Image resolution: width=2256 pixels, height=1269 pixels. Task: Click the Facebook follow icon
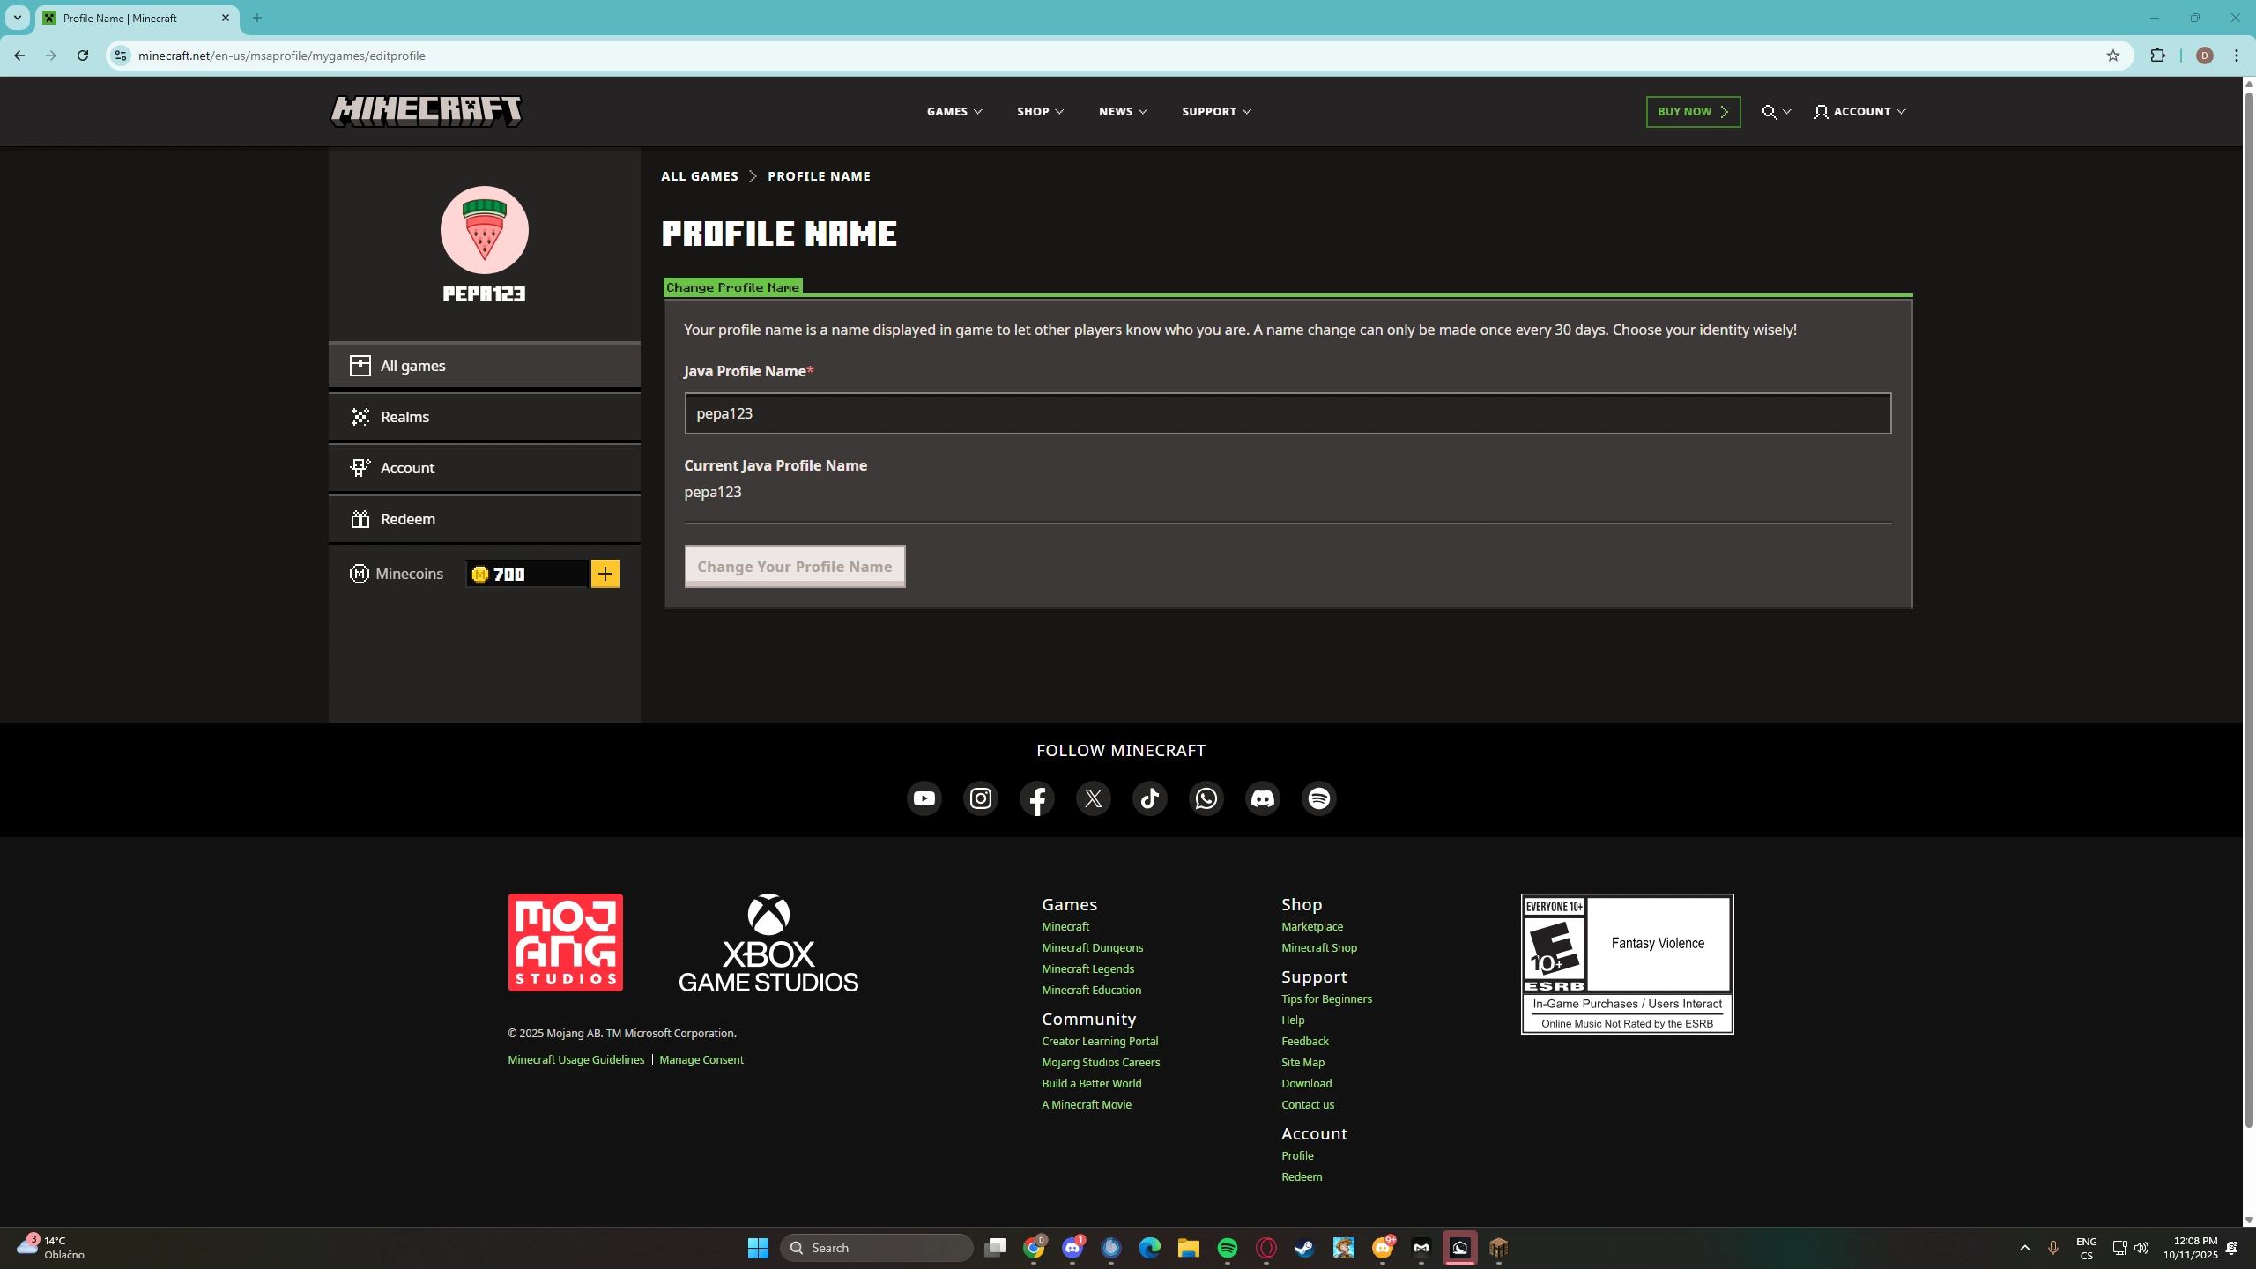pyautogui.click(x=1036, y=798)
